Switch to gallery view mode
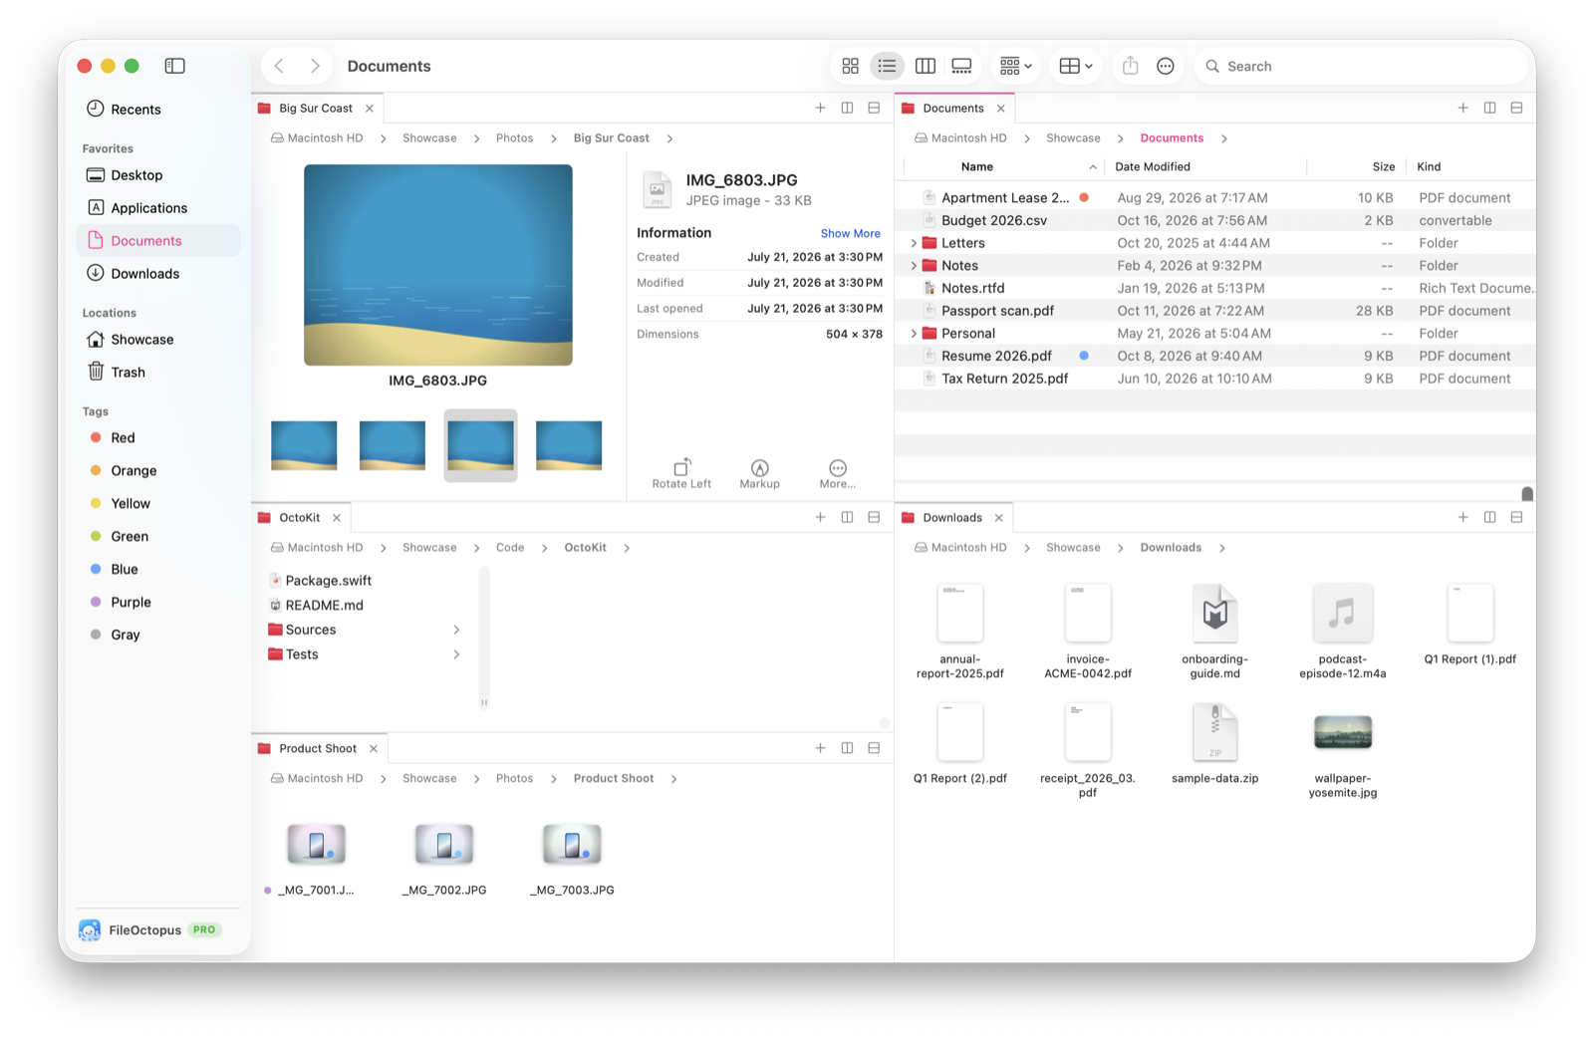Screen dimensions: 1594x1039 coord(962,66)
